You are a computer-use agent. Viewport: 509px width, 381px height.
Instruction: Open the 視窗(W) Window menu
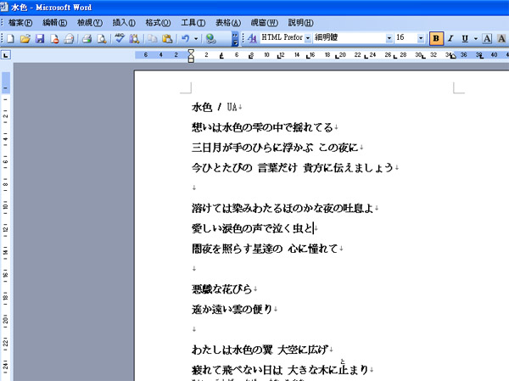pyautogui.click(x=264, y=23)
